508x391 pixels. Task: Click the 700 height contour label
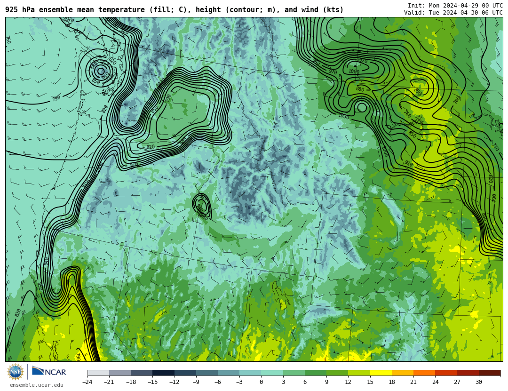pos(457,100)
